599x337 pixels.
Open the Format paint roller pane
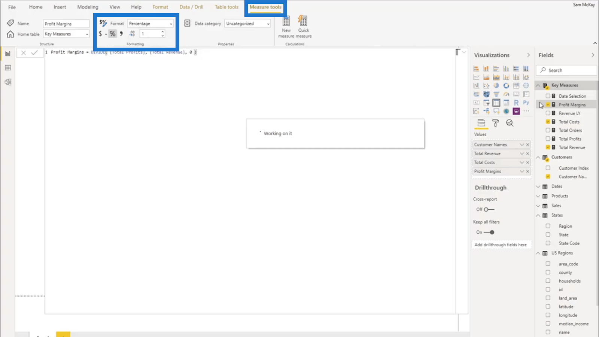[495, 123]
